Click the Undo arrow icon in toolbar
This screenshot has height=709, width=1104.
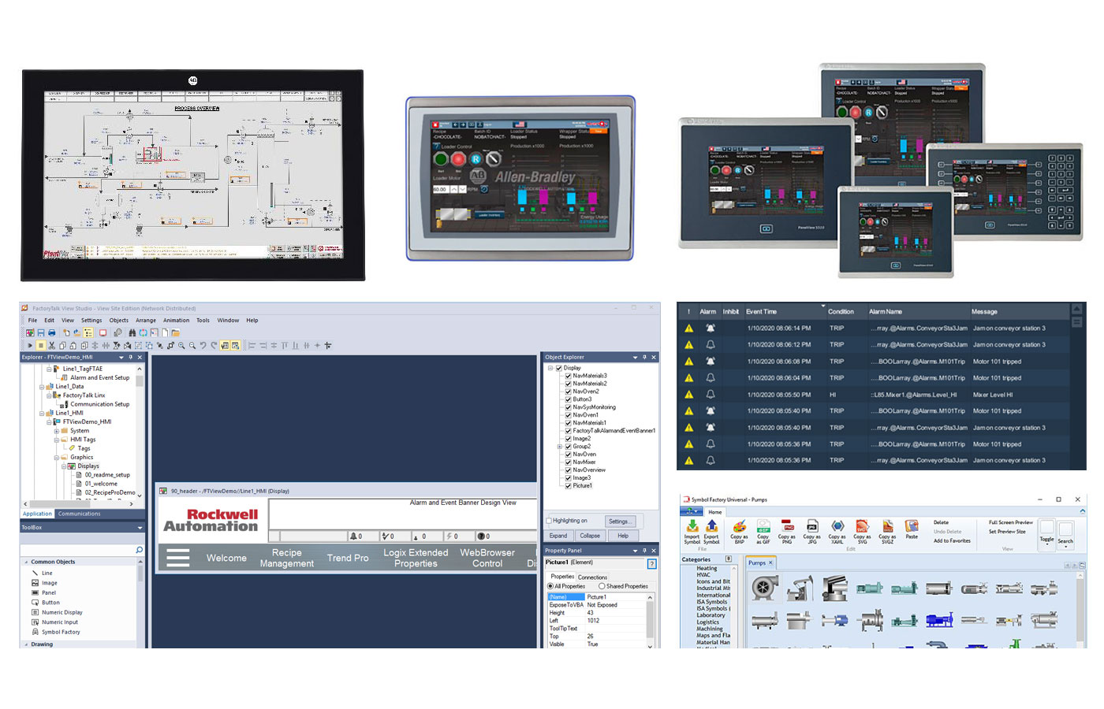[x=203, y=346]
